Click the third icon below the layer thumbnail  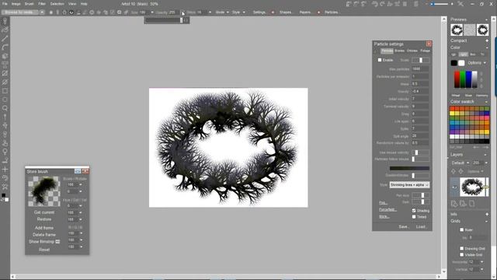[472, 204]
